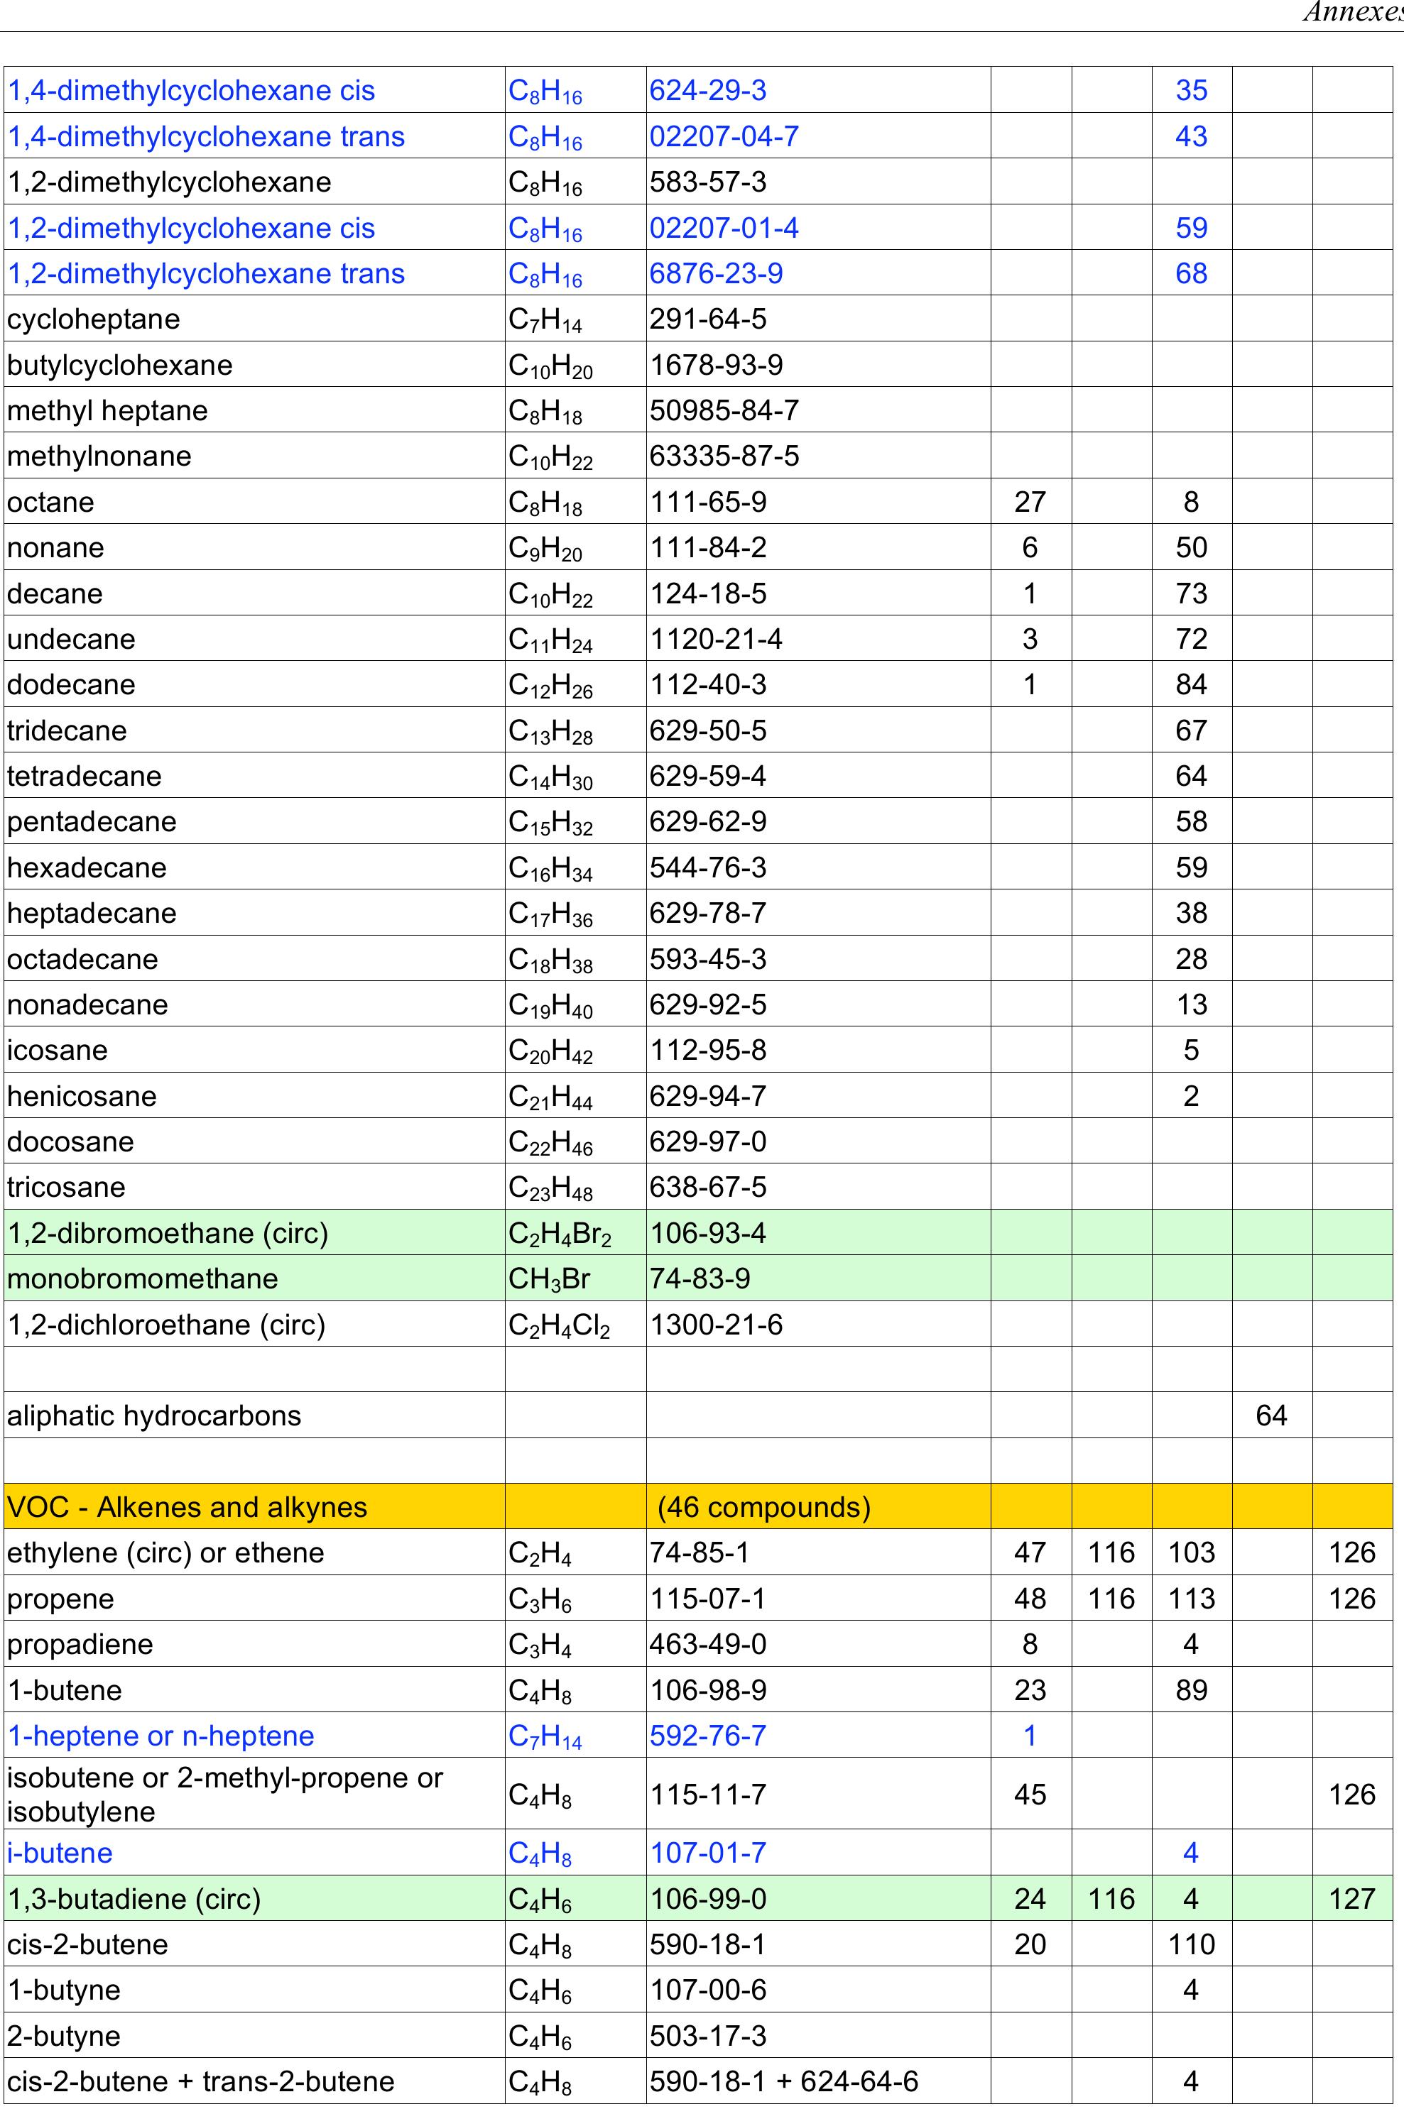
Task: Click CAS number 629-59-4 for tetradecane
Action: (x=707, y=776)
